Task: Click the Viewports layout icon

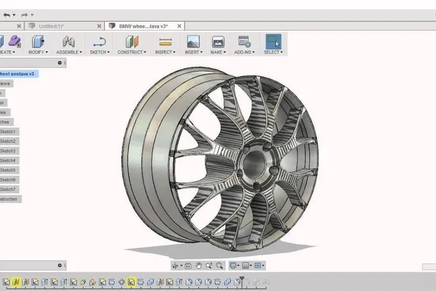Action: point(258,266)
